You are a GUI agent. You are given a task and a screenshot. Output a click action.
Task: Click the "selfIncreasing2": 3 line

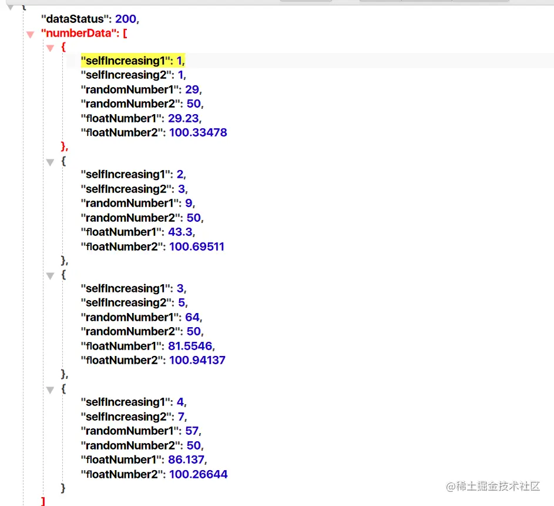pos(135,189)
